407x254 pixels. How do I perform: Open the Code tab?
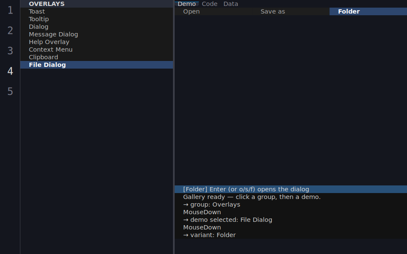(209, 4)
